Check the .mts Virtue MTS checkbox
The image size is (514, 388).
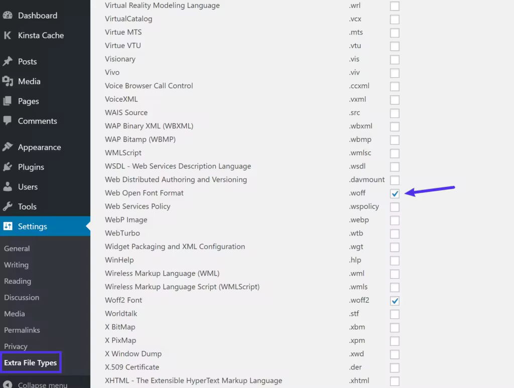click(395, 33)
